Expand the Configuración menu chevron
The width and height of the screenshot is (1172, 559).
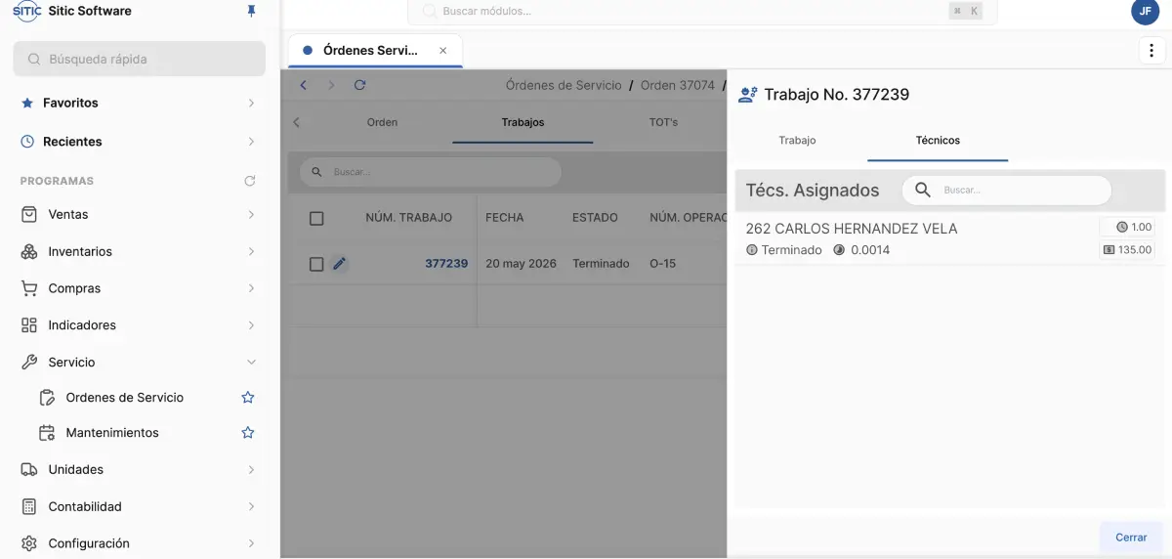(x=251, y=543)
